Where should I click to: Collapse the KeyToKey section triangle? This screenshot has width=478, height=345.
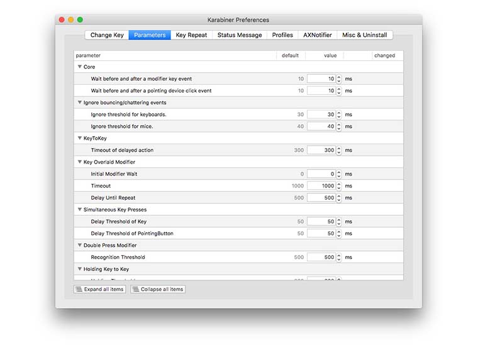point(79,139)
